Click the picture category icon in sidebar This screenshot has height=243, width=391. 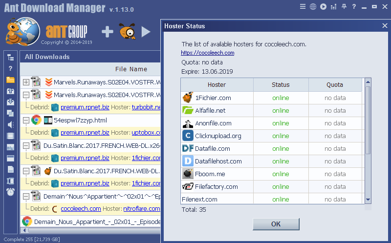[10, 147]
